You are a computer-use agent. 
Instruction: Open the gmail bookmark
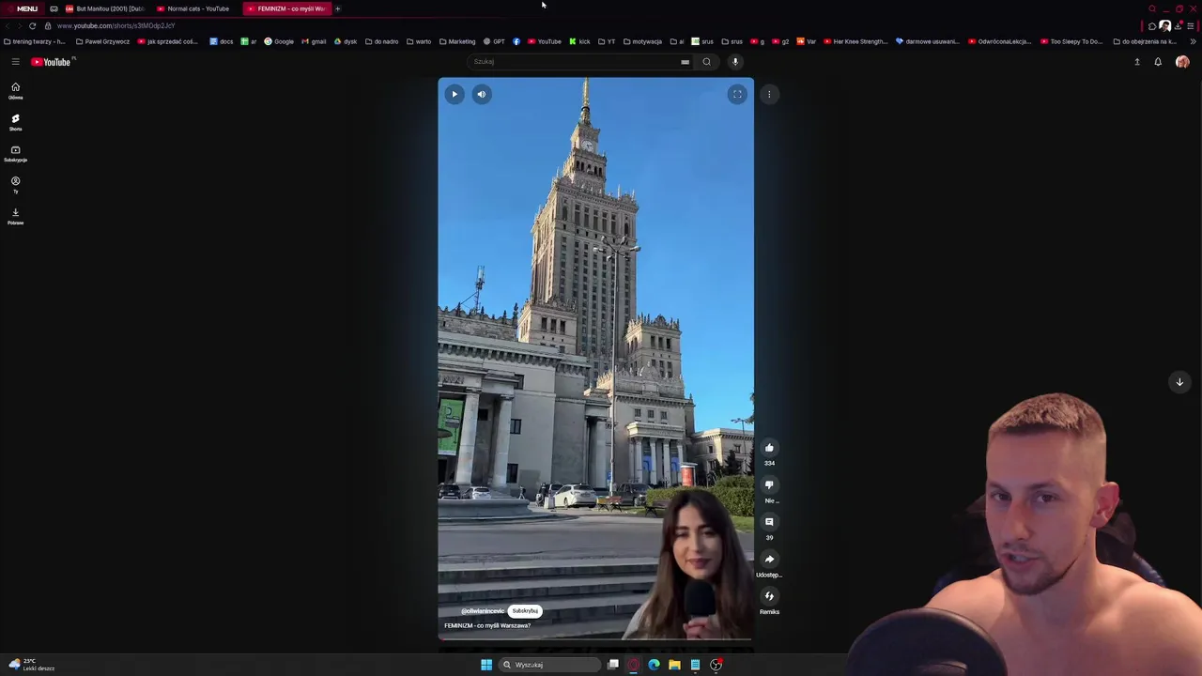[x=314, y=41]
